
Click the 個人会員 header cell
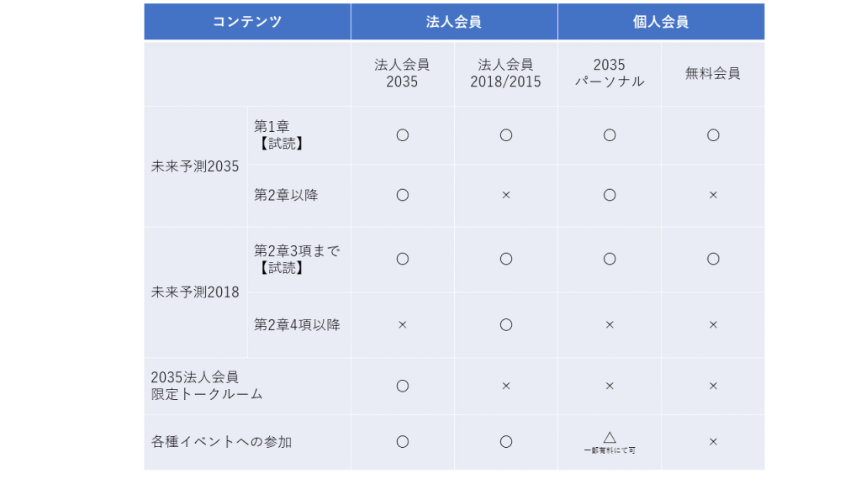661,21
